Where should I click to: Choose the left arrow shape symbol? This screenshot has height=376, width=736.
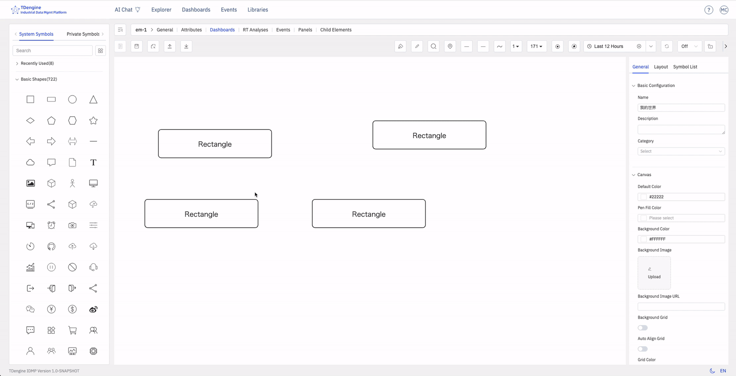[x=30, y=141]
